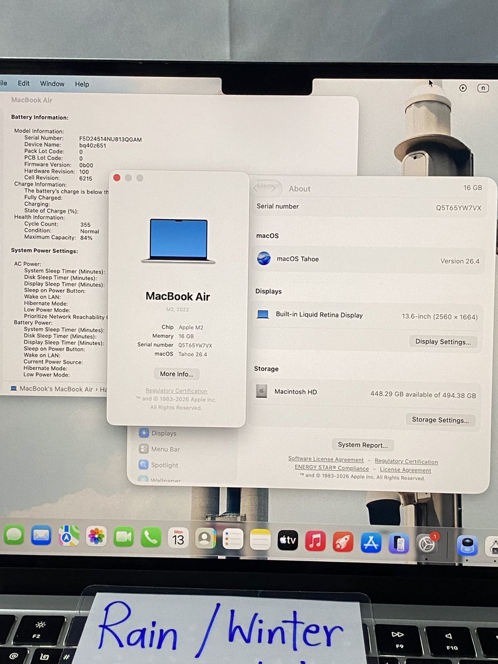Click the More Info... button
This screenshot has height=664, width=498.
click(x=177, y=374)
